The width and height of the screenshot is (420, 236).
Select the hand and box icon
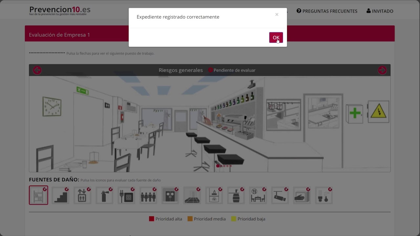[302, 195]
